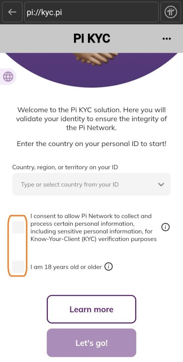The height and width of the screenshot is (362, 183).
Task: Enable the "I am 18 years old or older" checkbox
Action: (18, 266)
